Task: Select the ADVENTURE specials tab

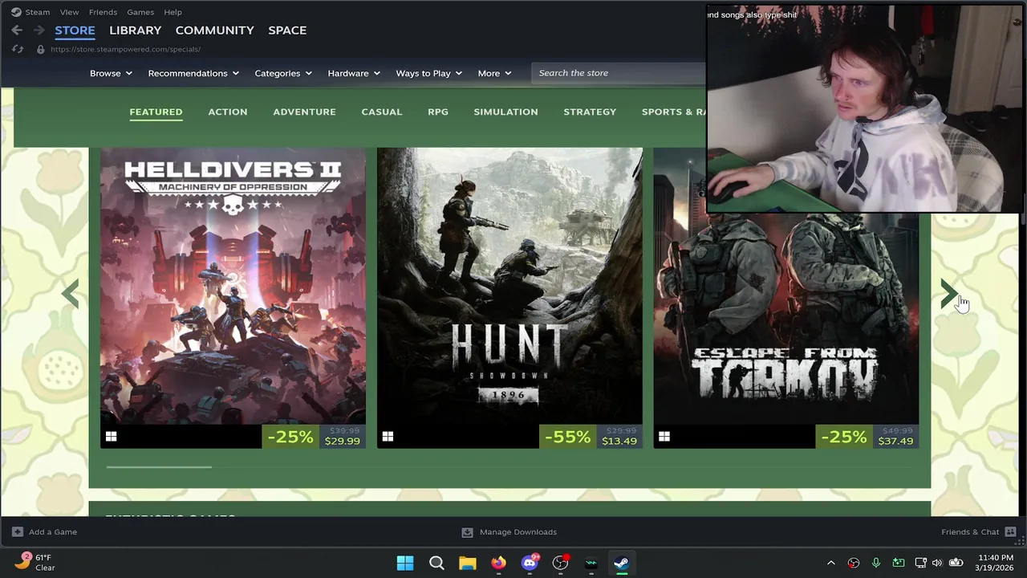Action: click(304, 112)
